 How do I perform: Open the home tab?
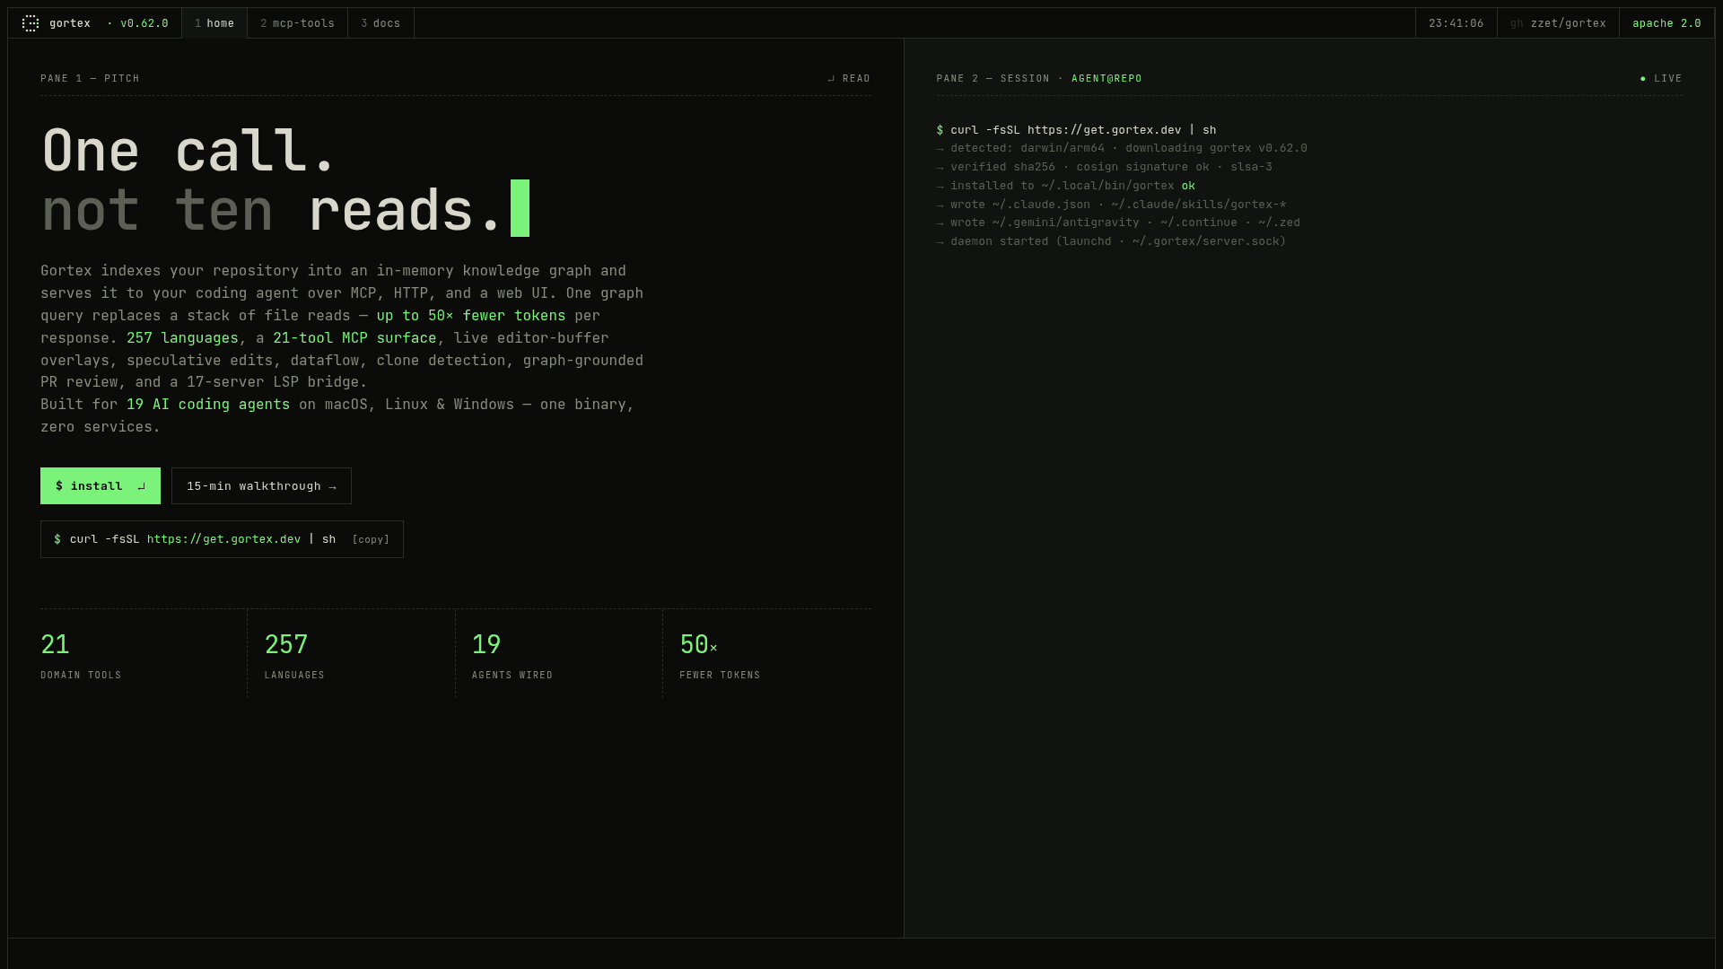click(214, 23)
